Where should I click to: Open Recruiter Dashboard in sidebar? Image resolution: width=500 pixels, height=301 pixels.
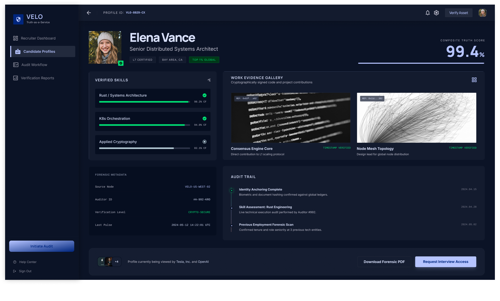click(43, 38)
